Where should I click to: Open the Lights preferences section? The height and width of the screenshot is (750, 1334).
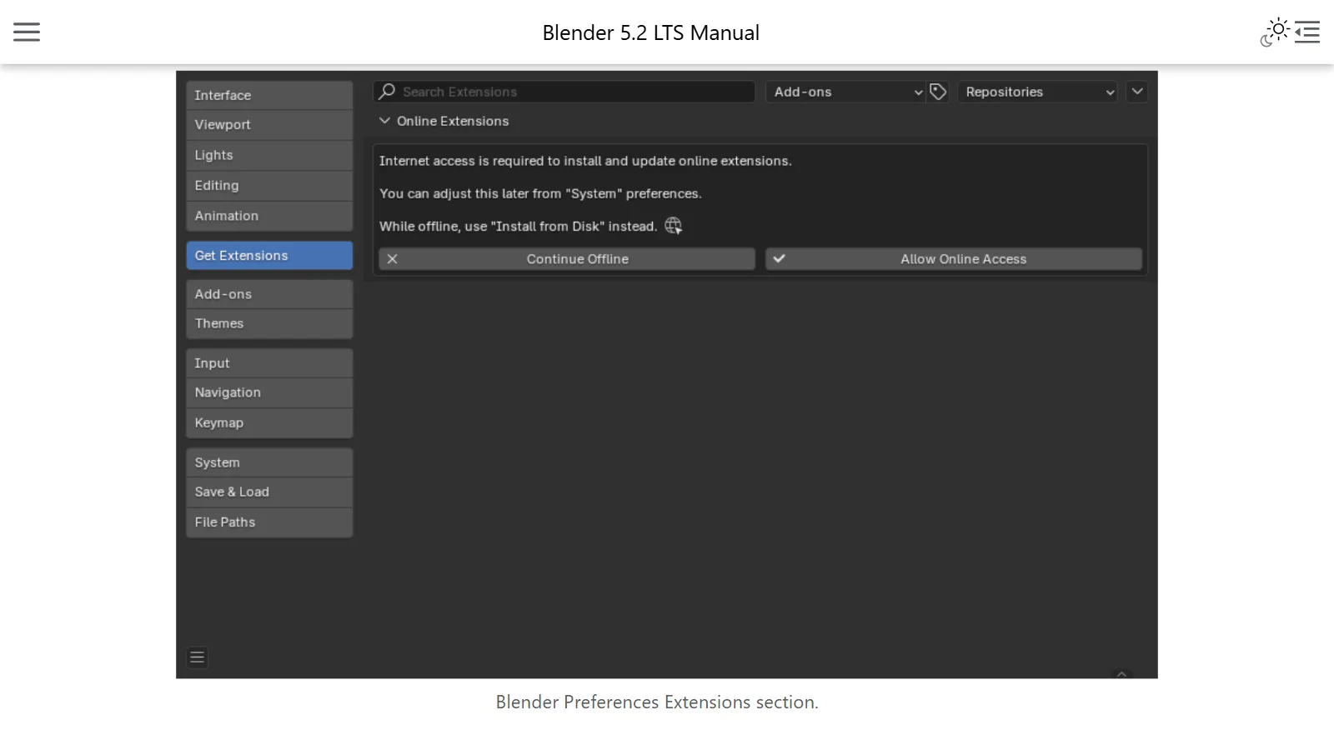pyautogui.click(x=269, y=155)
